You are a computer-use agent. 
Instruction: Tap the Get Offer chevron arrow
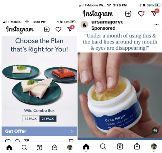click(x=72, y=131)
